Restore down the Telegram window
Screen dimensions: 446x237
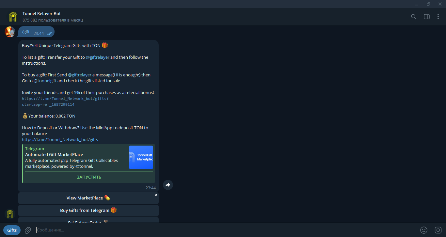point(428,4)
